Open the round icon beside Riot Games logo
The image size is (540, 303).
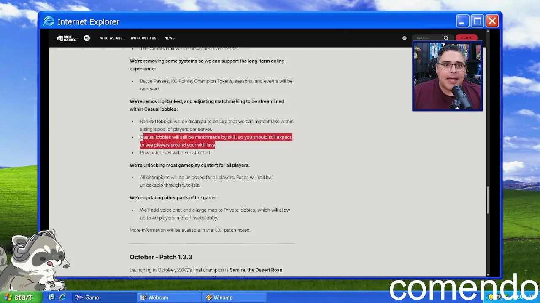click(86, 38)
